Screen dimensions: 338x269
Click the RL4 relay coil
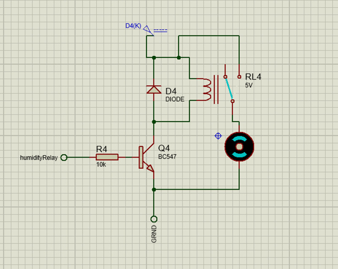click(x=207, y=90)
